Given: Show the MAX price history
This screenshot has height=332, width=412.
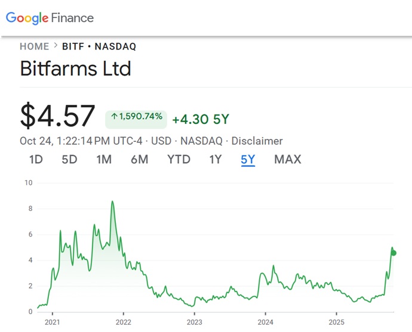Looking at the screenshot, I should [x=287, y=159].
